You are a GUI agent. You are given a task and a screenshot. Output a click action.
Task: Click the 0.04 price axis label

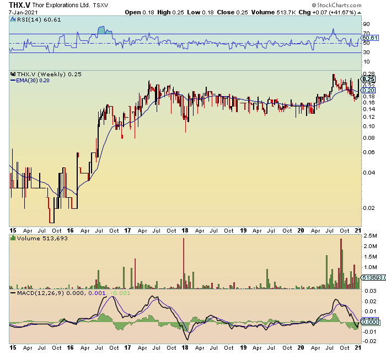click(369, 173)
